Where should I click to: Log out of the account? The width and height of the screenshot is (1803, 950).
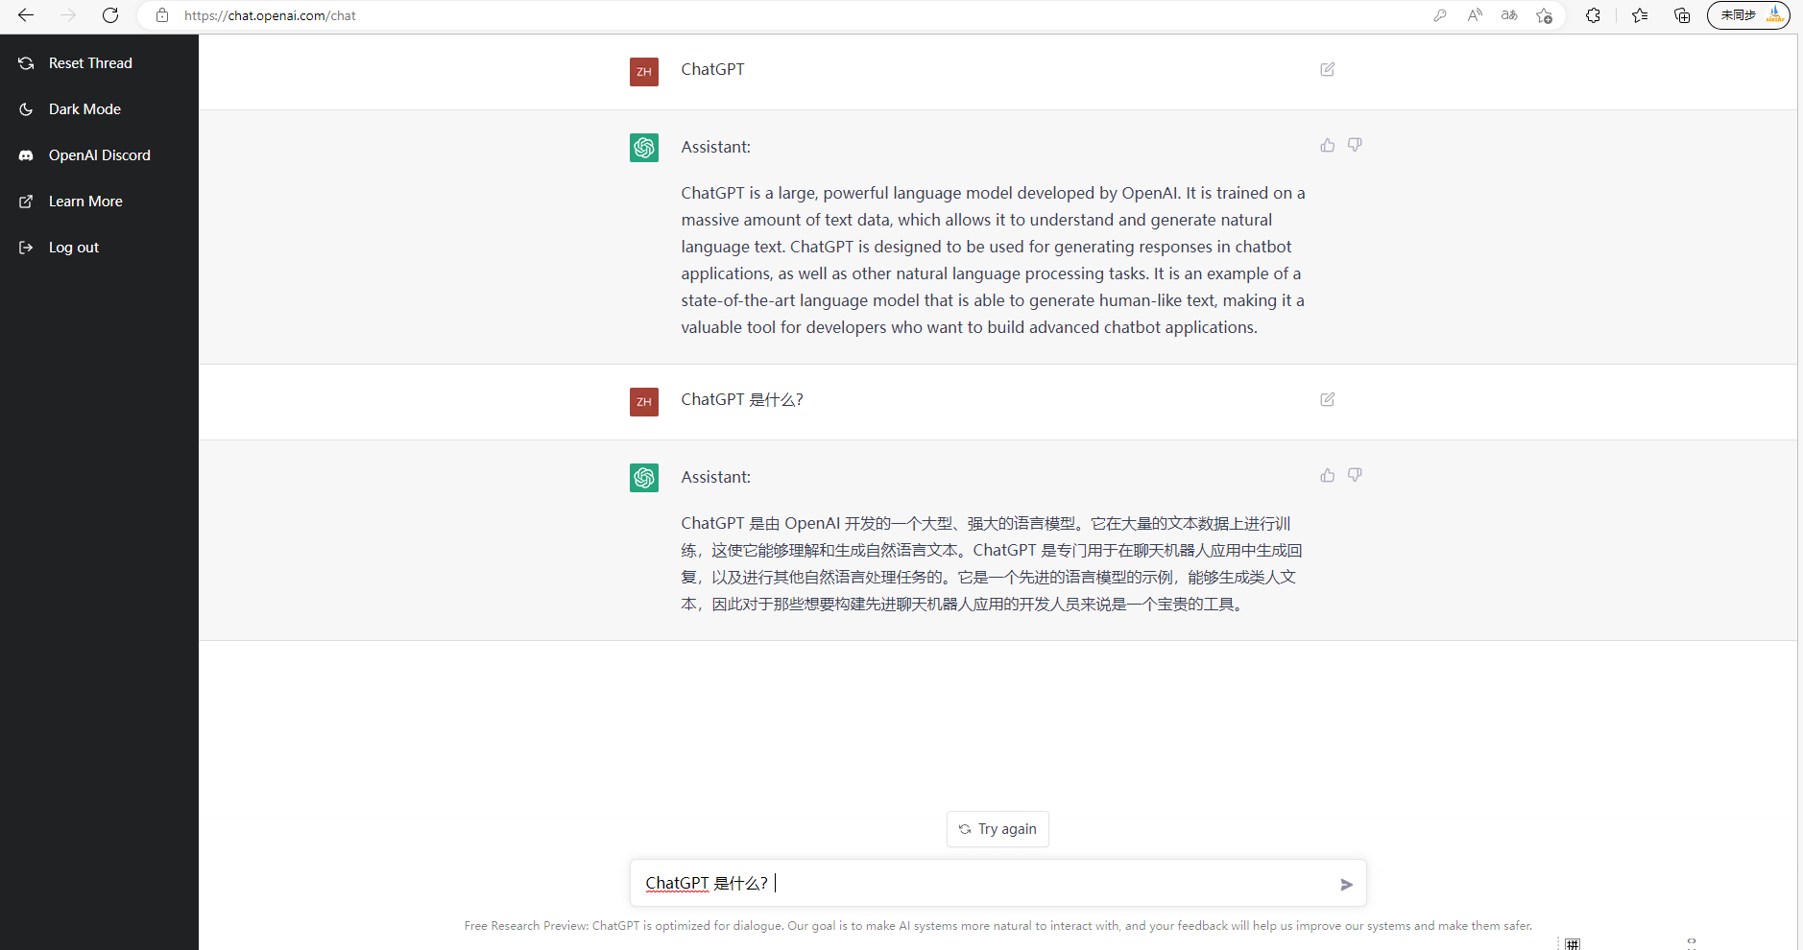[73, 247]
